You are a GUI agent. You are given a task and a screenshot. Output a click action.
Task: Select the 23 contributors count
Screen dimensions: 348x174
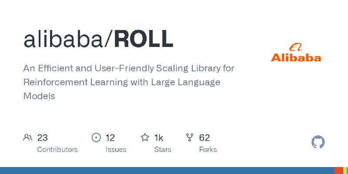[x=42, y=138]
